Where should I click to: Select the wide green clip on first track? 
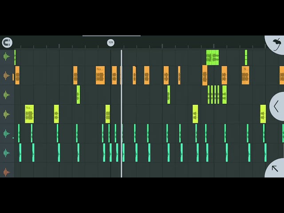point(213,57)
